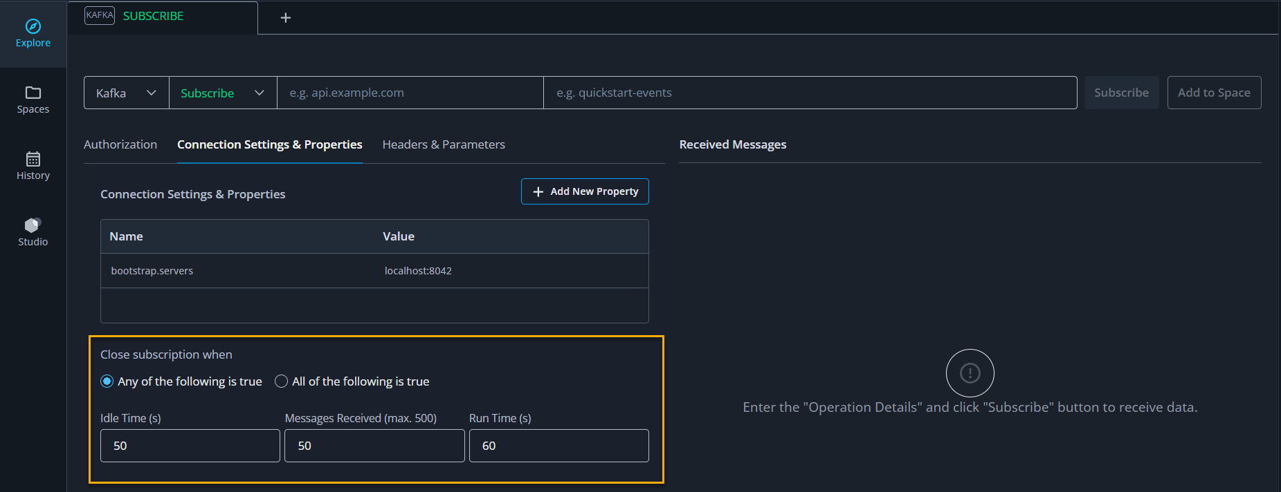Click the exclamation info icon in Received Messages
The height and width of the screenshot is (492, 1281).
click(970, 373)
